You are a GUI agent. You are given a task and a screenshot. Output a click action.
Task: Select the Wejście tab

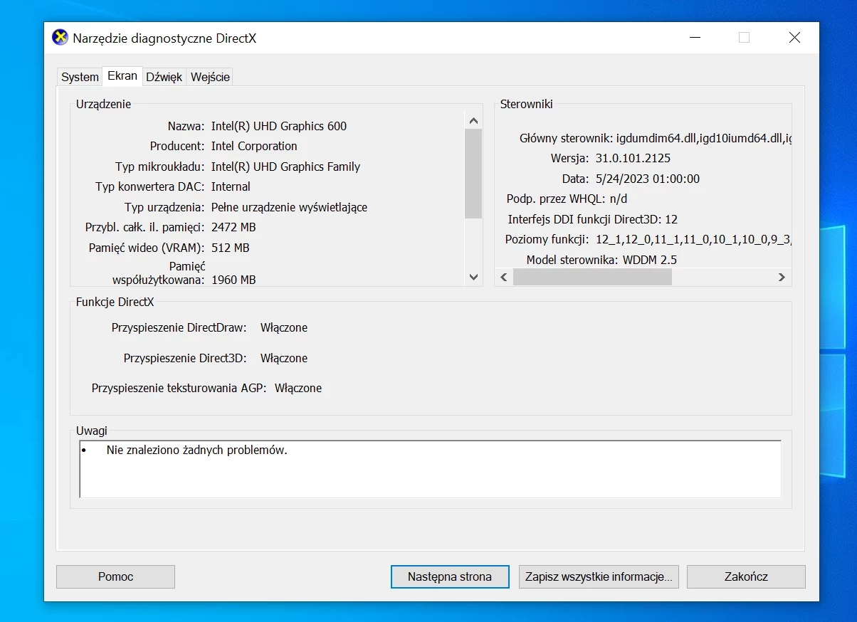coord(209,76)
